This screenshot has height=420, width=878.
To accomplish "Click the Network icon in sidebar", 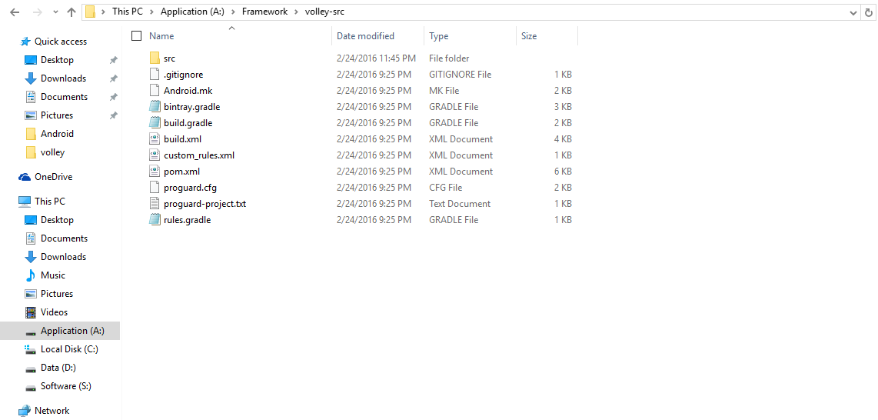I will 25,411.
